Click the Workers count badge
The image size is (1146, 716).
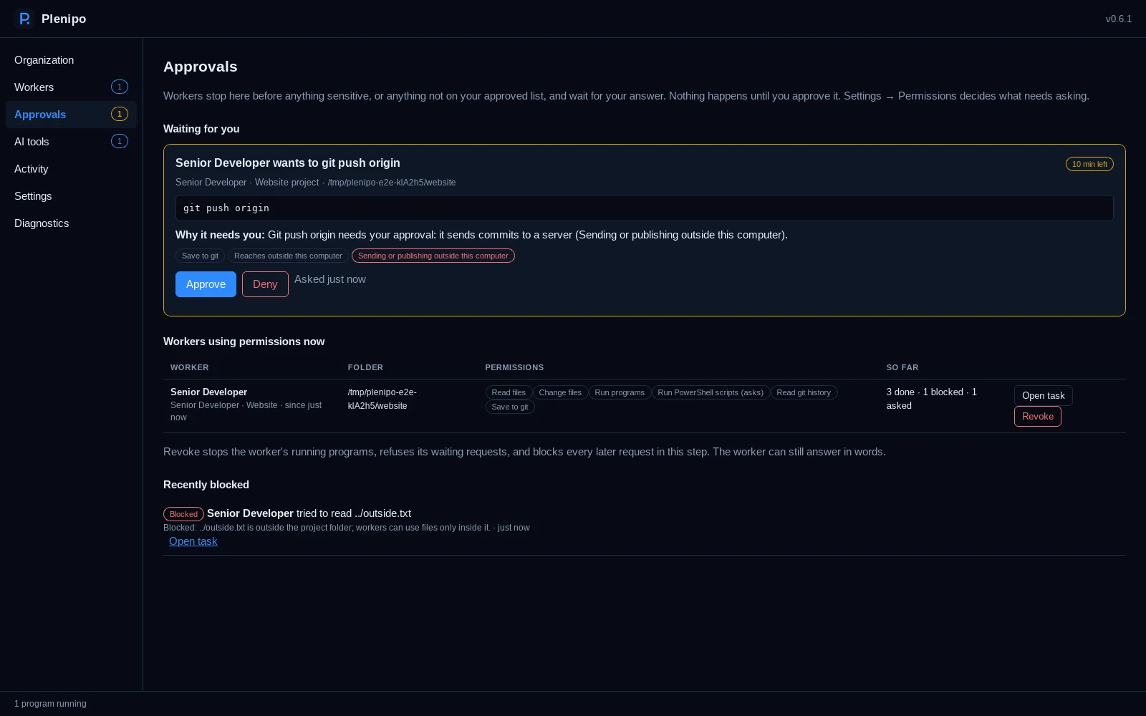120,87
